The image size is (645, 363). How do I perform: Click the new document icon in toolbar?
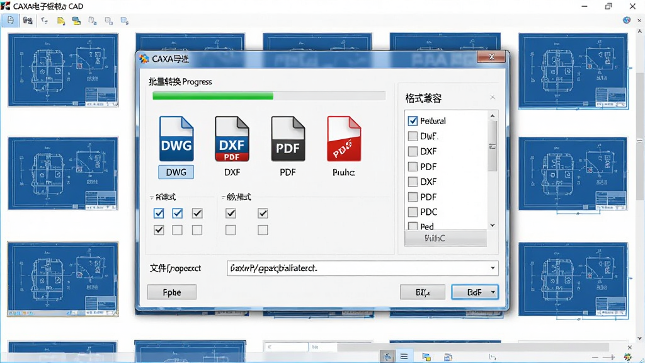tap(11, 20)
